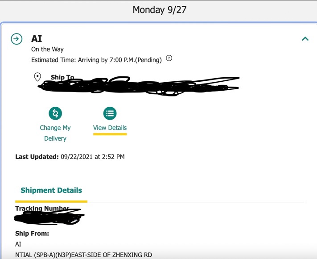Click the Ship To location pin icon
The width and height of the screenshot is (317, 259).
coord(37,77)
